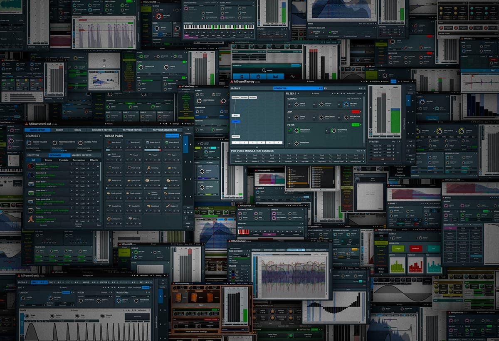Click Random button in Filter 1 panel

pyautogui.click(x=351, y=94)
